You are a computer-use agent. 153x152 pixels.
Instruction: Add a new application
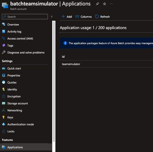(67, 17)
